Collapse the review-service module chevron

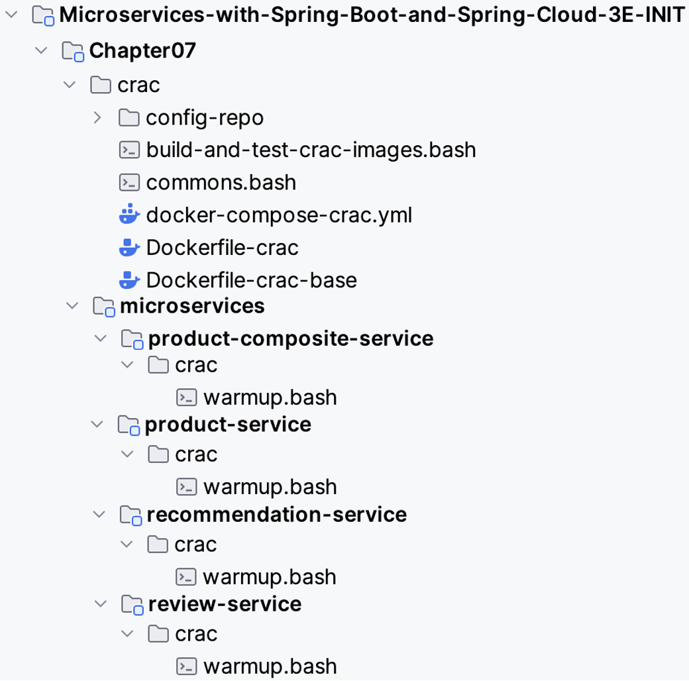[x=101, y=604]
